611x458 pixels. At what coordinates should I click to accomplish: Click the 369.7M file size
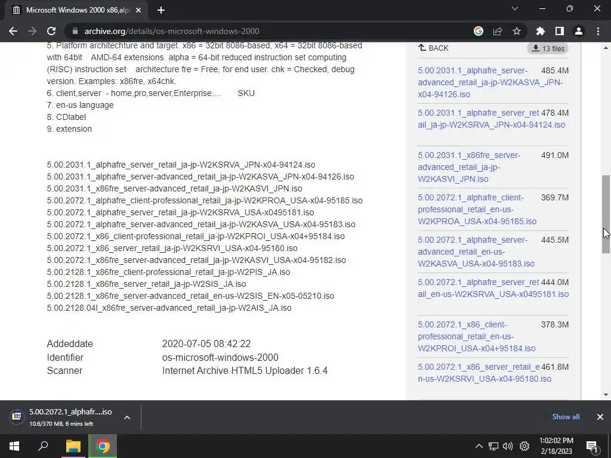pos(555,197)
